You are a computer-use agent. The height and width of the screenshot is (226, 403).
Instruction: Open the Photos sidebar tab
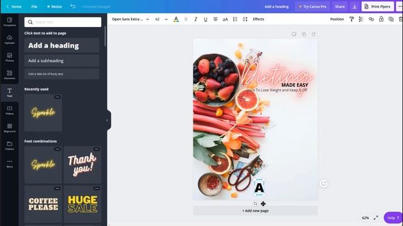coord(9,57)
